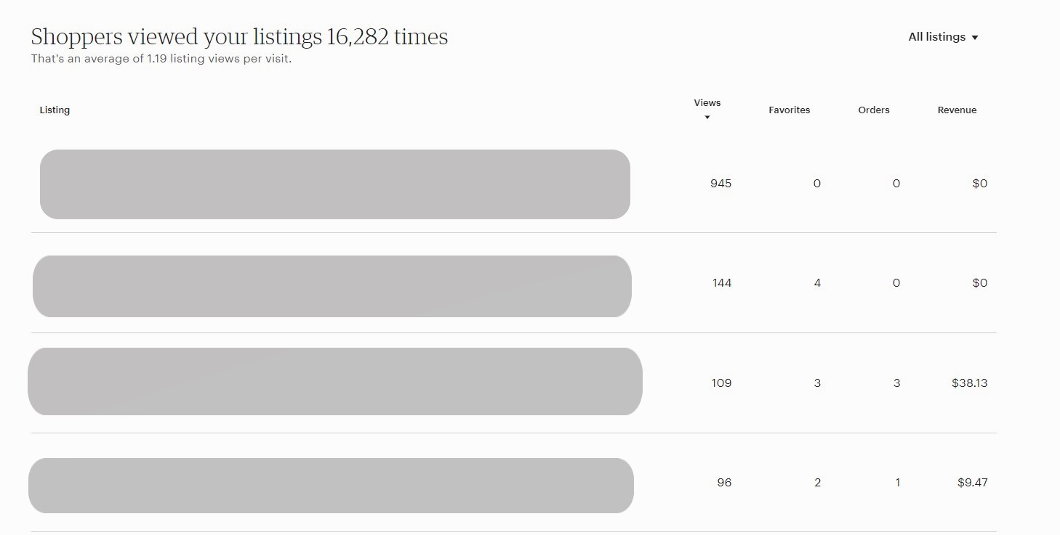Open the listing with 144 views

(x=332, y=285)
